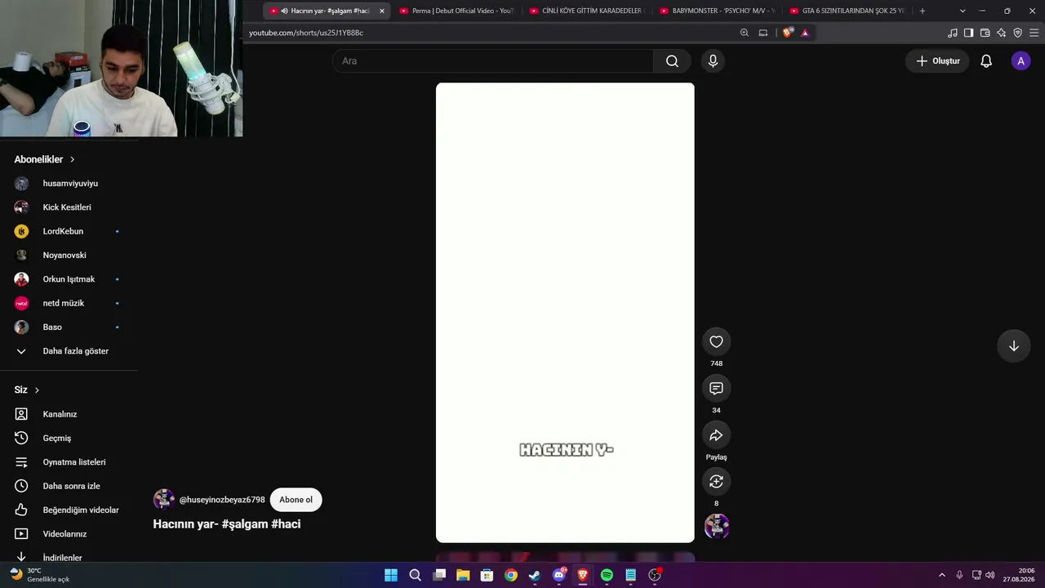The height and width of the screenshot is (588, 1045).
Task: Open Brave VPN shield icon
Action: coord(1017,33)
